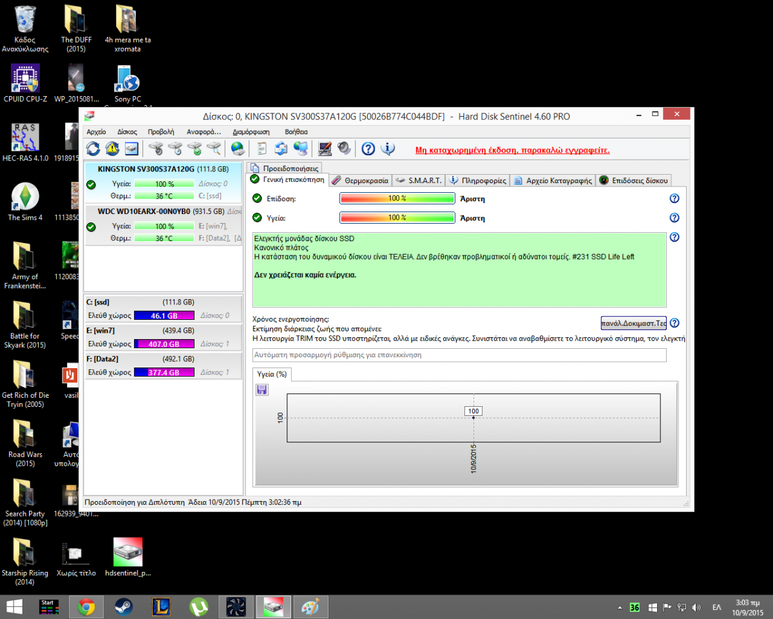Click the info speech-bubble toolbar icon
Image resolution: width=773 pixels, height=619 pixels.
click(388, 149)
